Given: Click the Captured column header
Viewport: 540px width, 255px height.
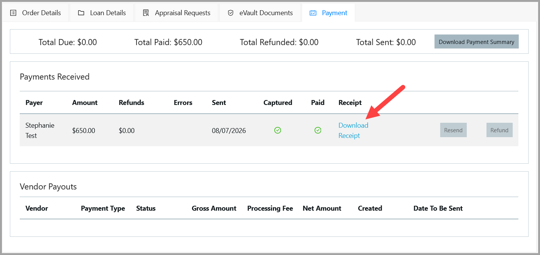Looking at the screenshot, I should click(x=278, y=103).
